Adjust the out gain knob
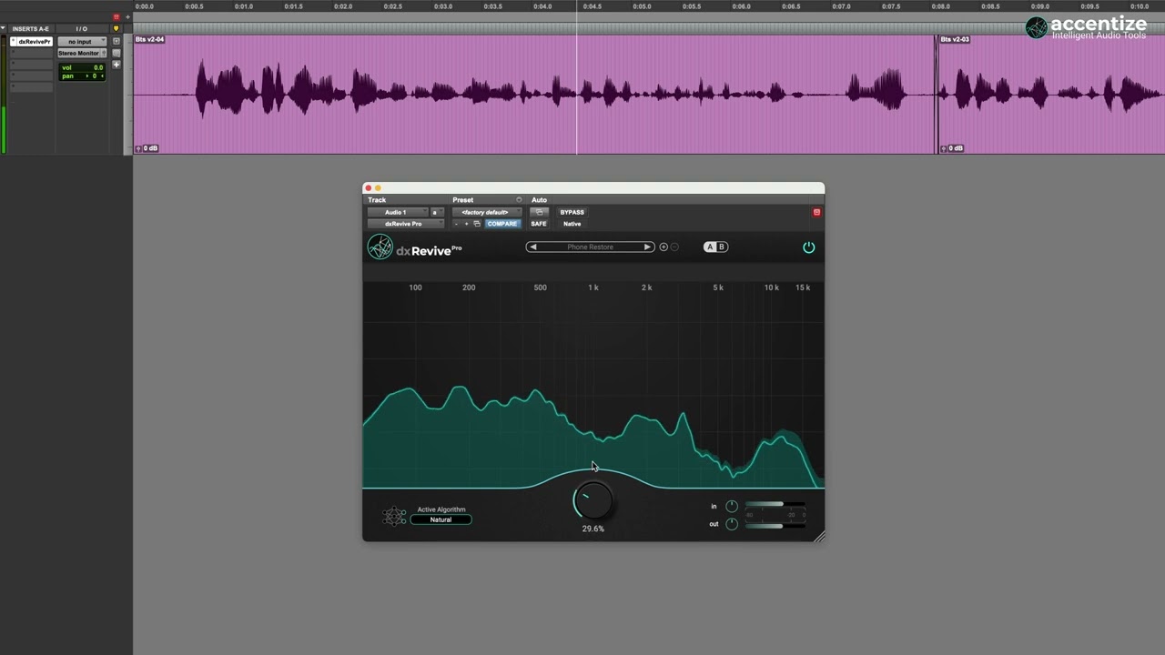 (x=731, y=524)
